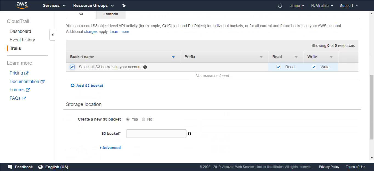Switch to the Lambda tab

[x=111, y=14]
